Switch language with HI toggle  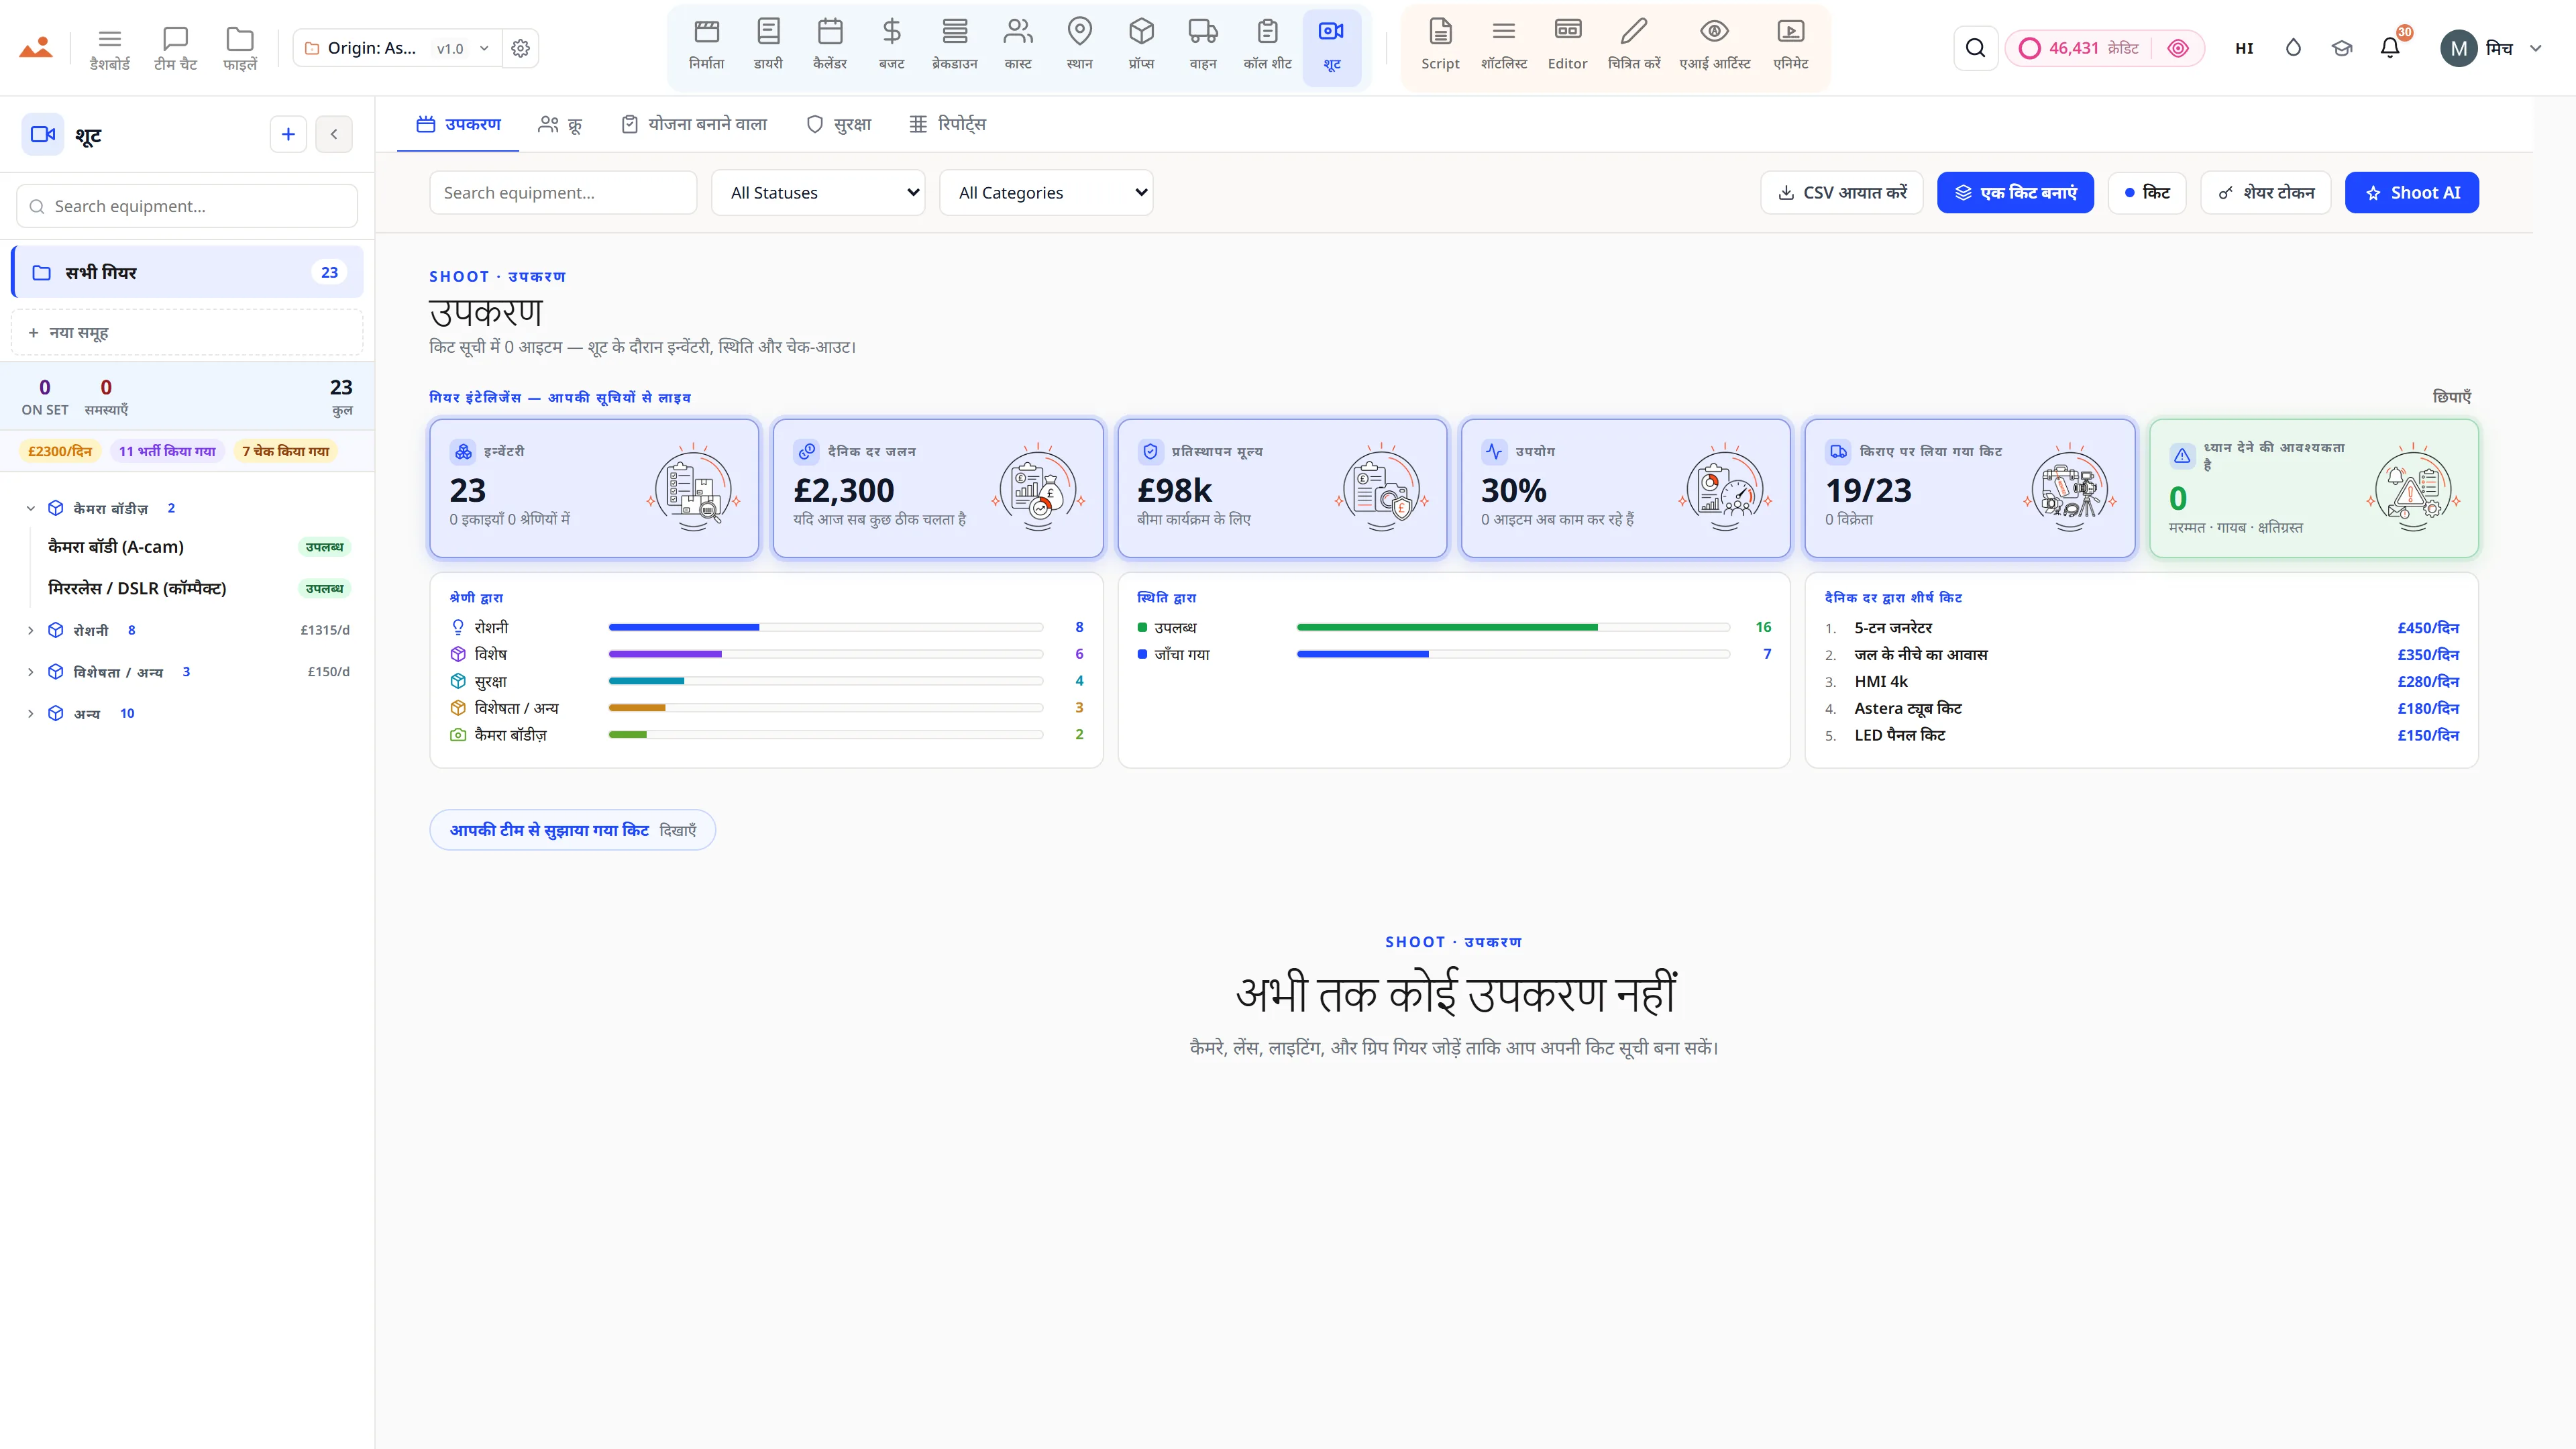click(2244, 48)
